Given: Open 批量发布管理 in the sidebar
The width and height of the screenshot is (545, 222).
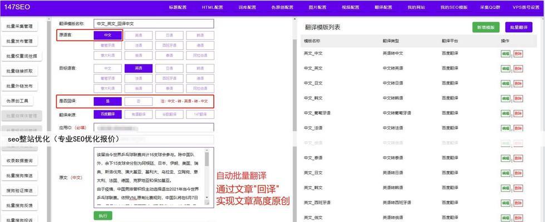Looking at the screenshot, I should [x=19, y=41].
